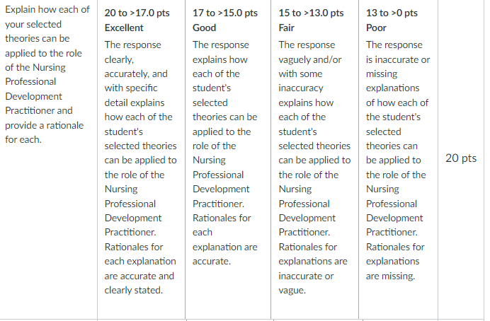Click the 20 to >17.0 pts range
Viewport: 490px width, 321px height.
pos(137,13)
